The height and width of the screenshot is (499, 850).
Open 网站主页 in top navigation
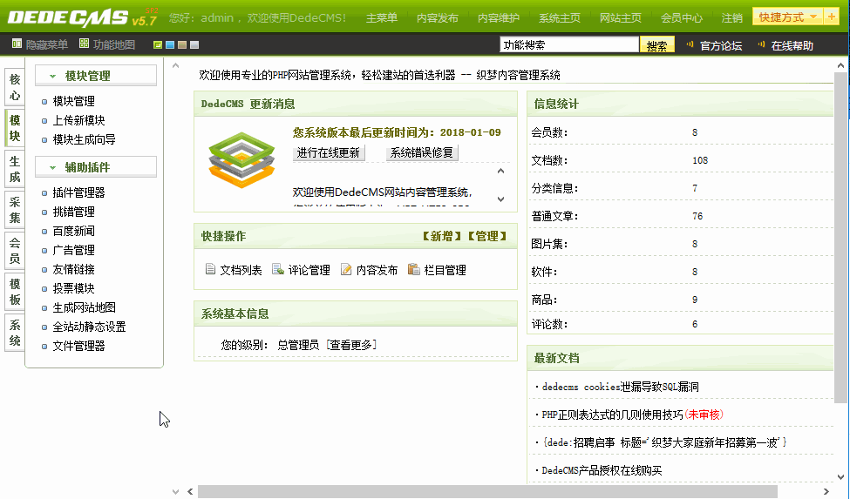pyautogui.click(x=620, y=18)
